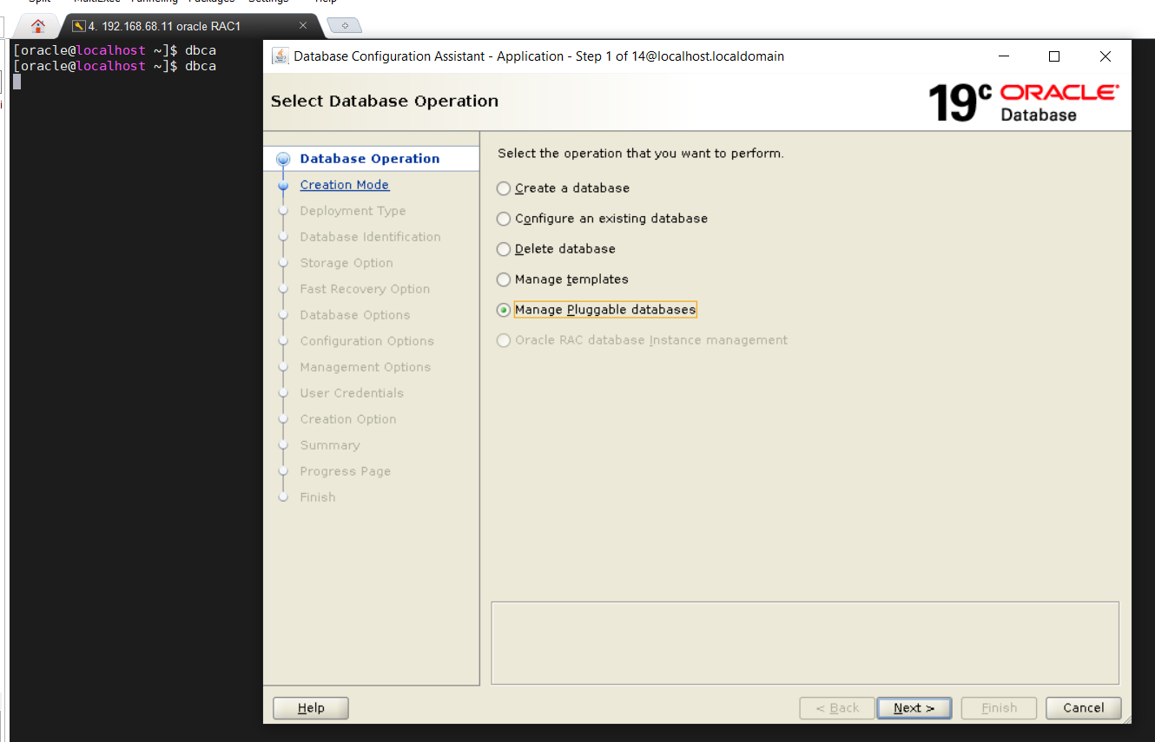Maximize the Database Configuration Assistant window
The height and width of the screenshot is (742, 1155).
click(1054, 56)
